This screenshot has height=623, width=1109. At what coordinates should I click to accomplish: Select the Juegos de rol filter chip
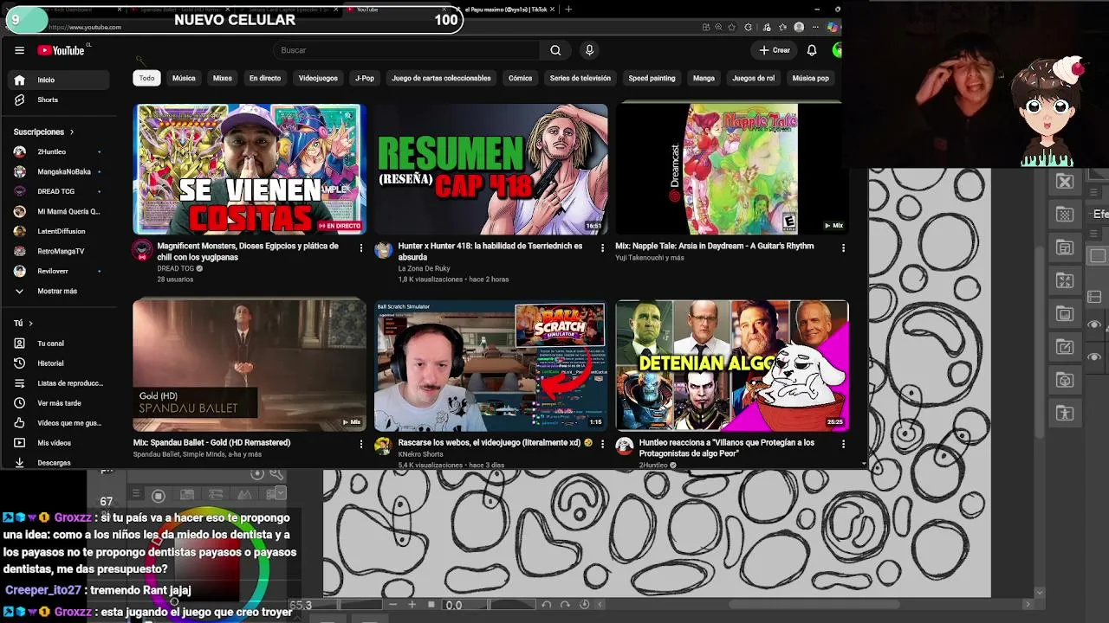pyautogui.click(x=754, y=78)
